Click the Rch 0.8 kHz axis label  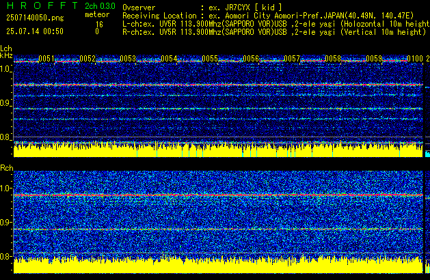[5, 256]
